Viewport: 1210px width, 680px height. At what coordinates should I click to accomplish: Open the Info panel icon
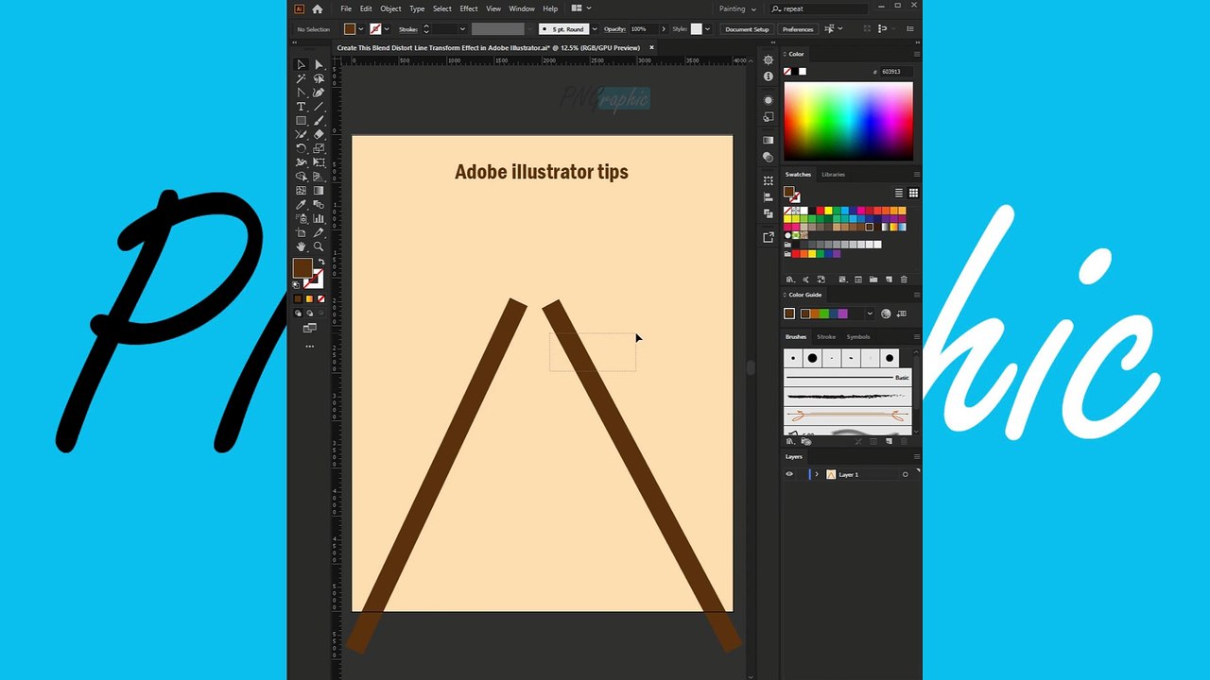click(768, 76)
